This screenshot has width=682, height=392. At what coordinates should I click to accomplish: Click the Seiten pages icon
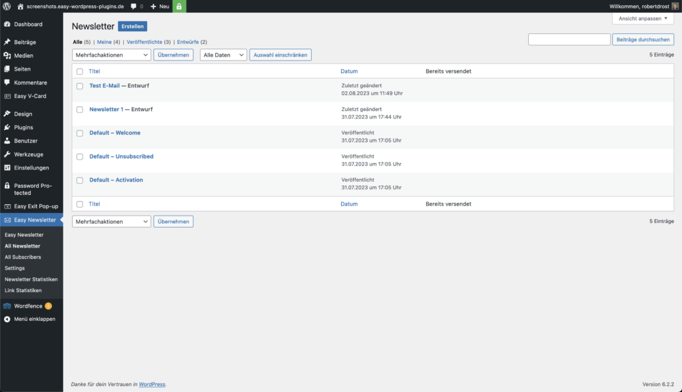click(x=7, y=69)
